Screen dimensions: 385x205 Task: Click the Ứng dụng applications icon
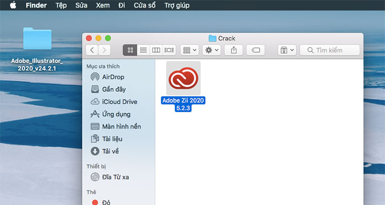95,114
